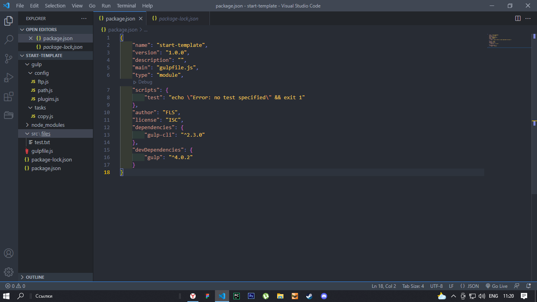Click the errors and warnings status indicator

(x=15, y=286)
